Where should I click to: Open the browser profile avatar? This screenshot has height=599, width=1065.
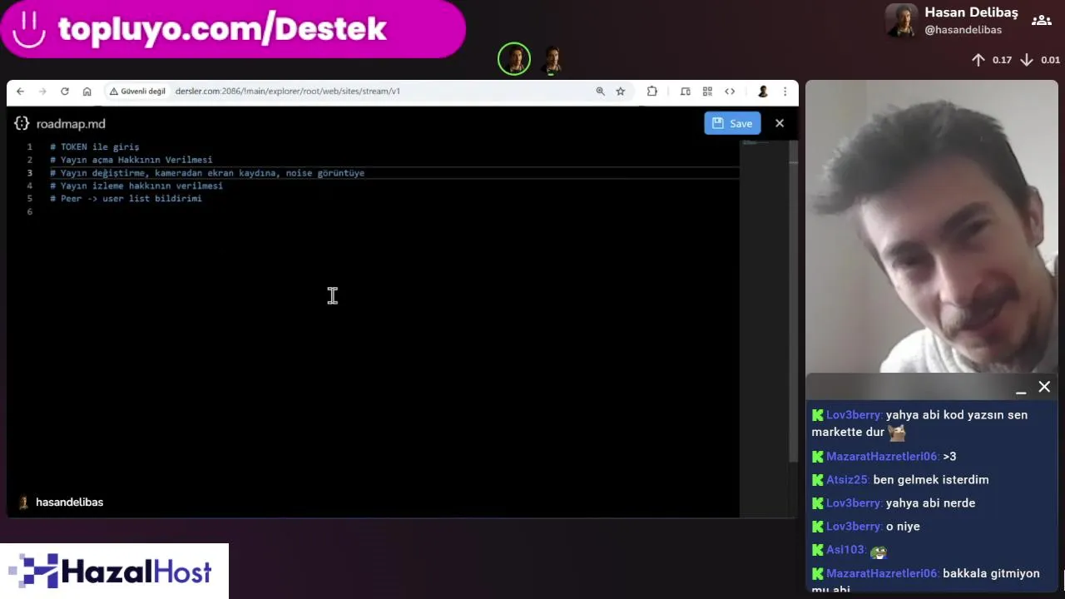[x=762, y=92]
